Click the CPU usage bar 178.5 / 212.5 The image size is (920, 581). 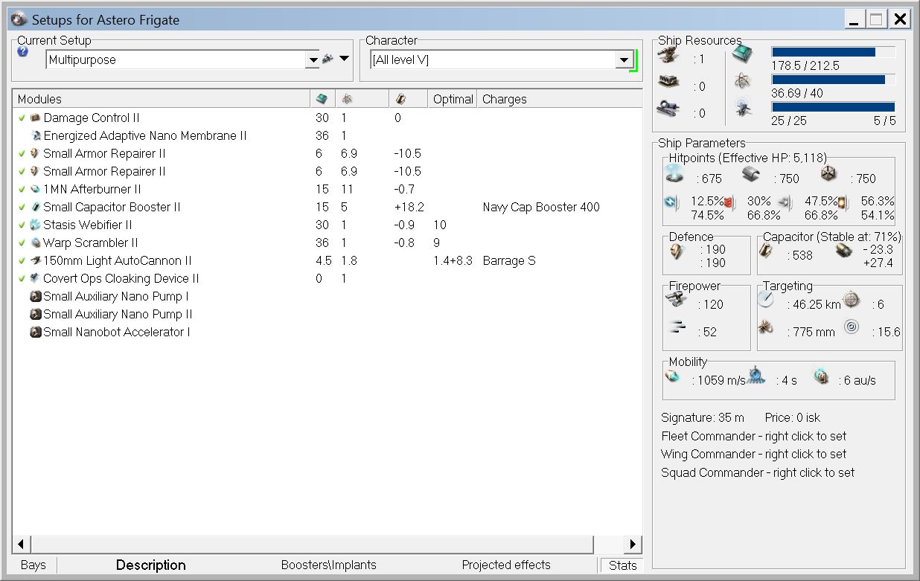833,52
